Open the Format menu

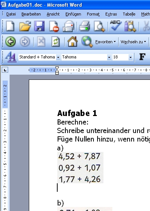(93, 14)
